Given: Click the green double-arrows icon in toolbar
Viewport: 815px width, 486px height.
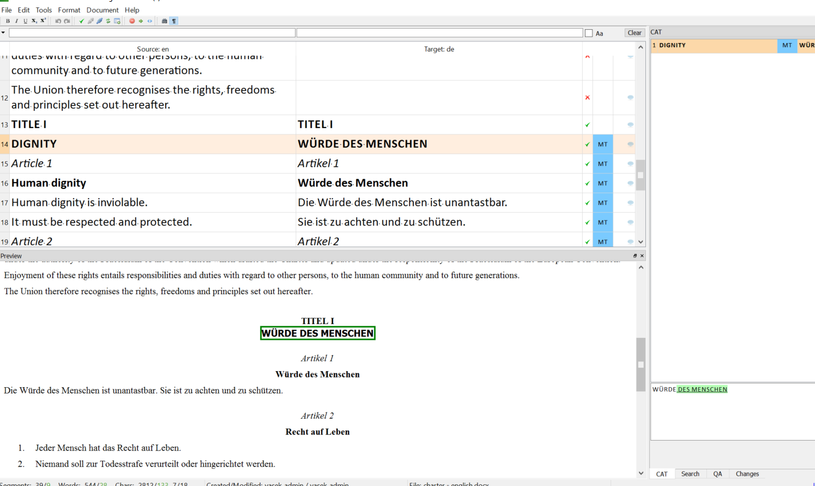Looking at the screenshot, I should [108, 21].
